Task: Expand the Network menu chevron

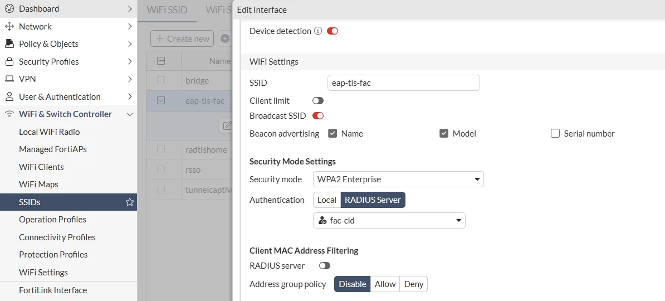Action: 130,26
